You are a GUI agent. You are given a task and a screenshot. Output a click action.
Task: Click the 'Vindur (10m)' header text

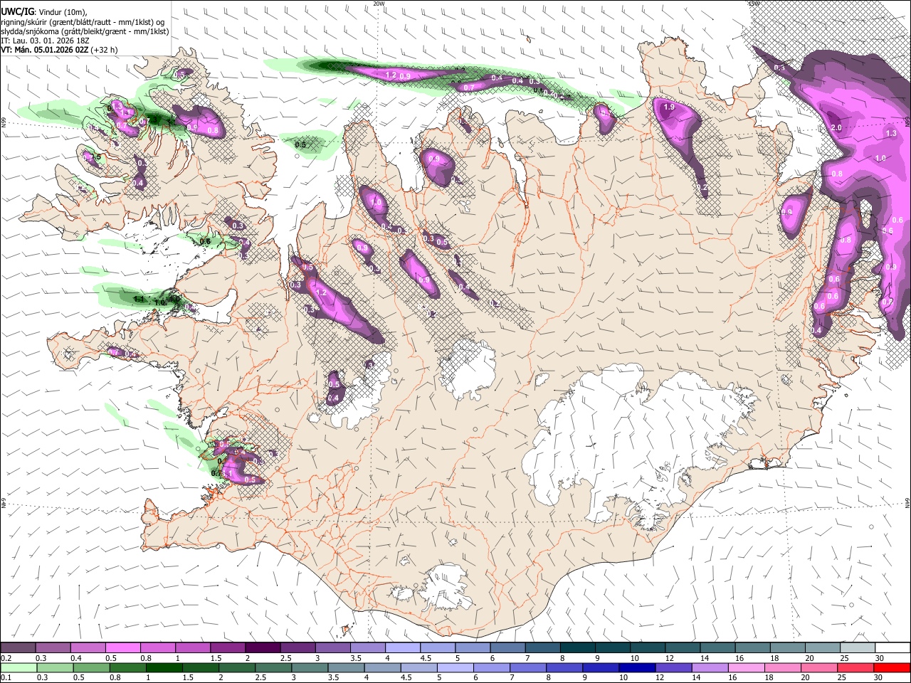tap(63, 12)
